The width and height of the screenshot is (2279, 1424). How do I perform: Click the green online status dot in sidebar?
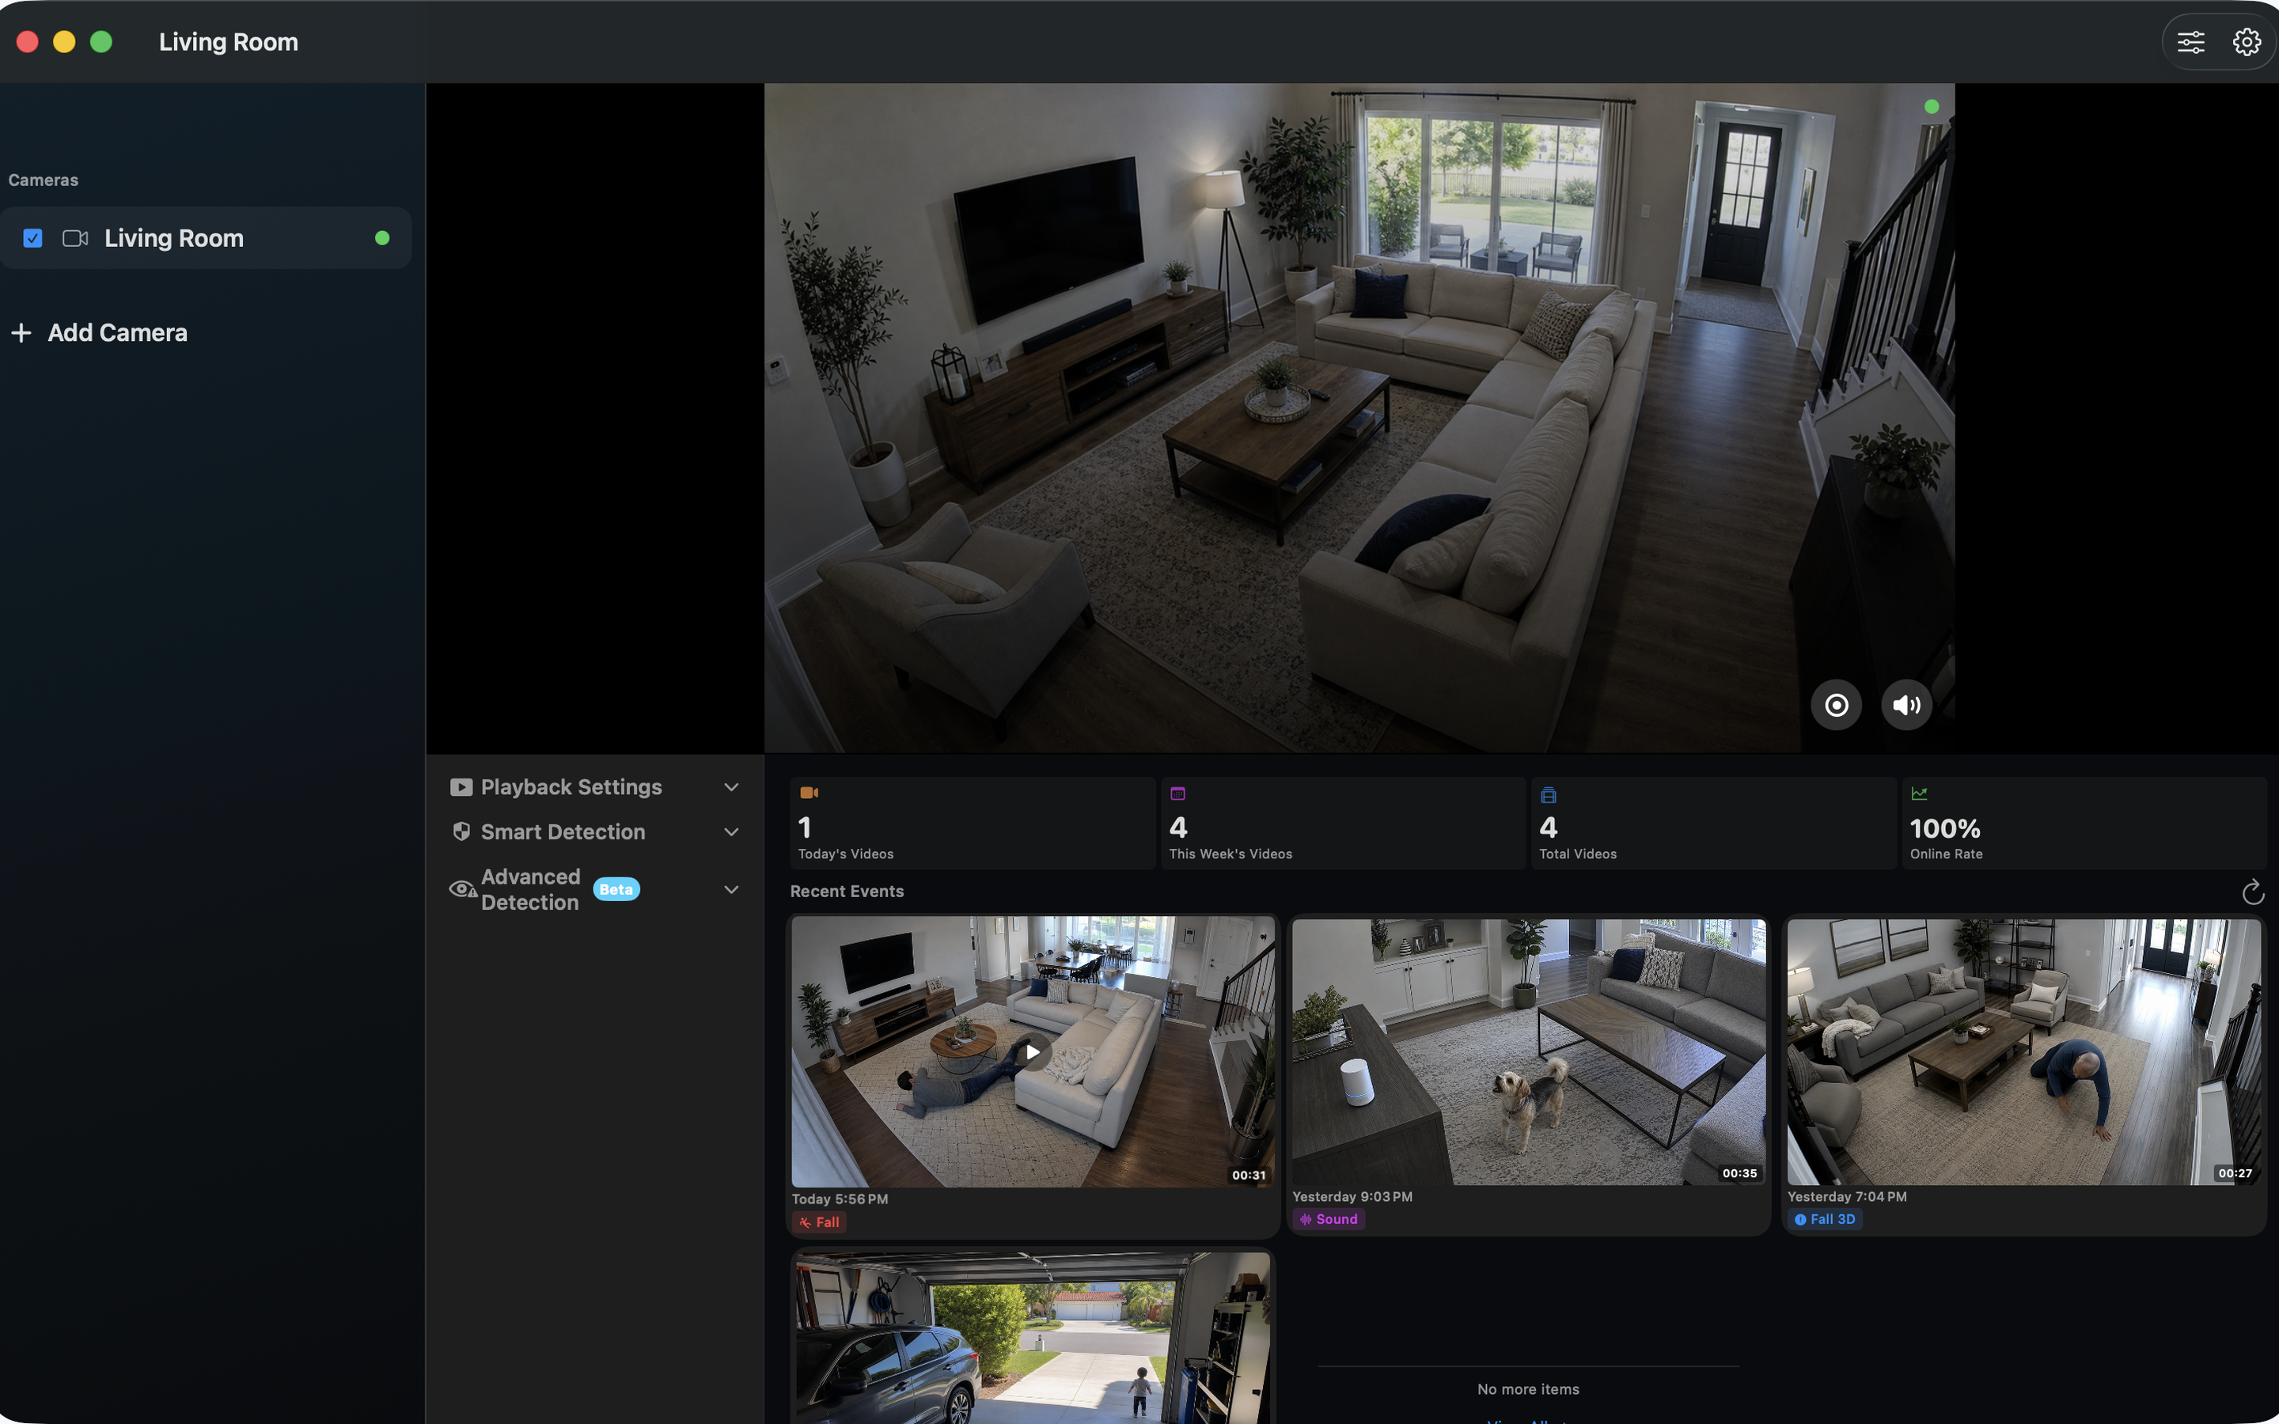click(x=382, y=238)
